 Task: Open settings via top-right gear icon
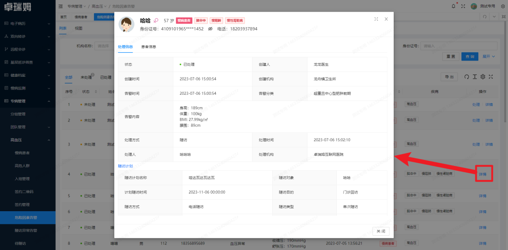(x=503, y=6)
